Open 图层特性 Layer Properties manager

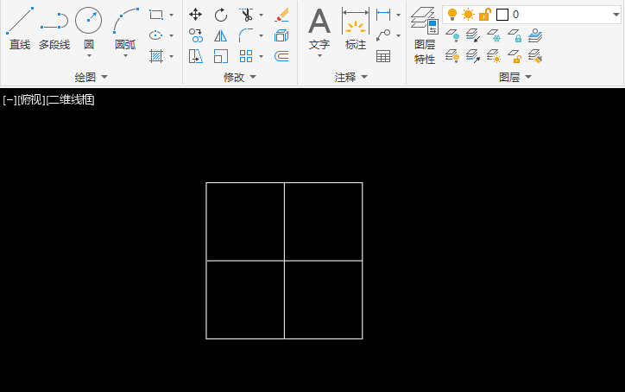point(425,36)
